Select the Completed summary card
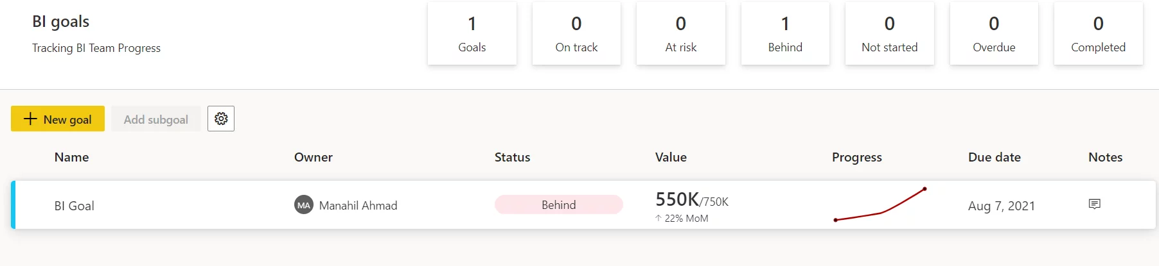The height and width of the screenshot is (266, 1159). [x=1099, y=33]
